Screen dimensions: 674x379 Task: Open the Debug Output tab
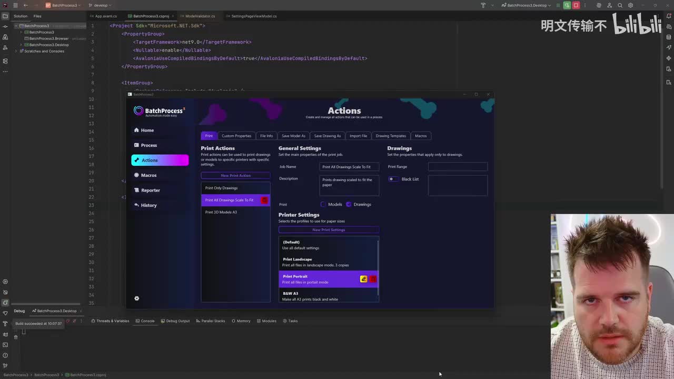(x=175, y=321)
